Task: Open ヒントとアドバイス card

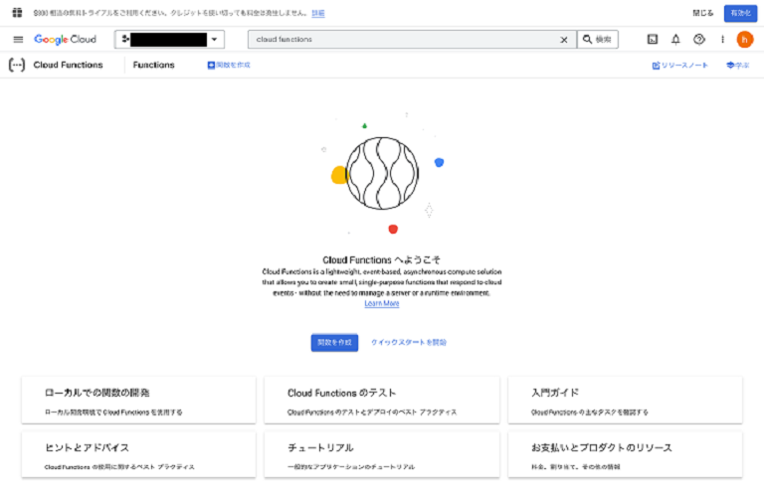Action: [138, 454]
